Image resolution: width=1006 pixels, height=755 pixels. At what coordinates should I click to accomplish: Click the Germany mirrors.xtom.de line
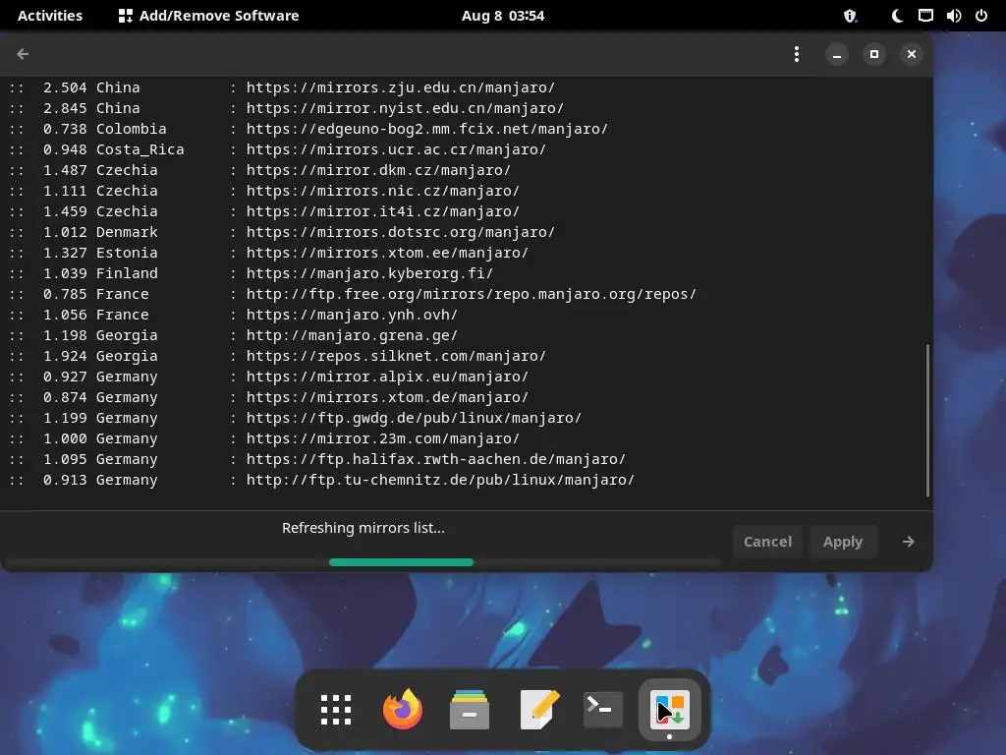[x=268, y=397]
